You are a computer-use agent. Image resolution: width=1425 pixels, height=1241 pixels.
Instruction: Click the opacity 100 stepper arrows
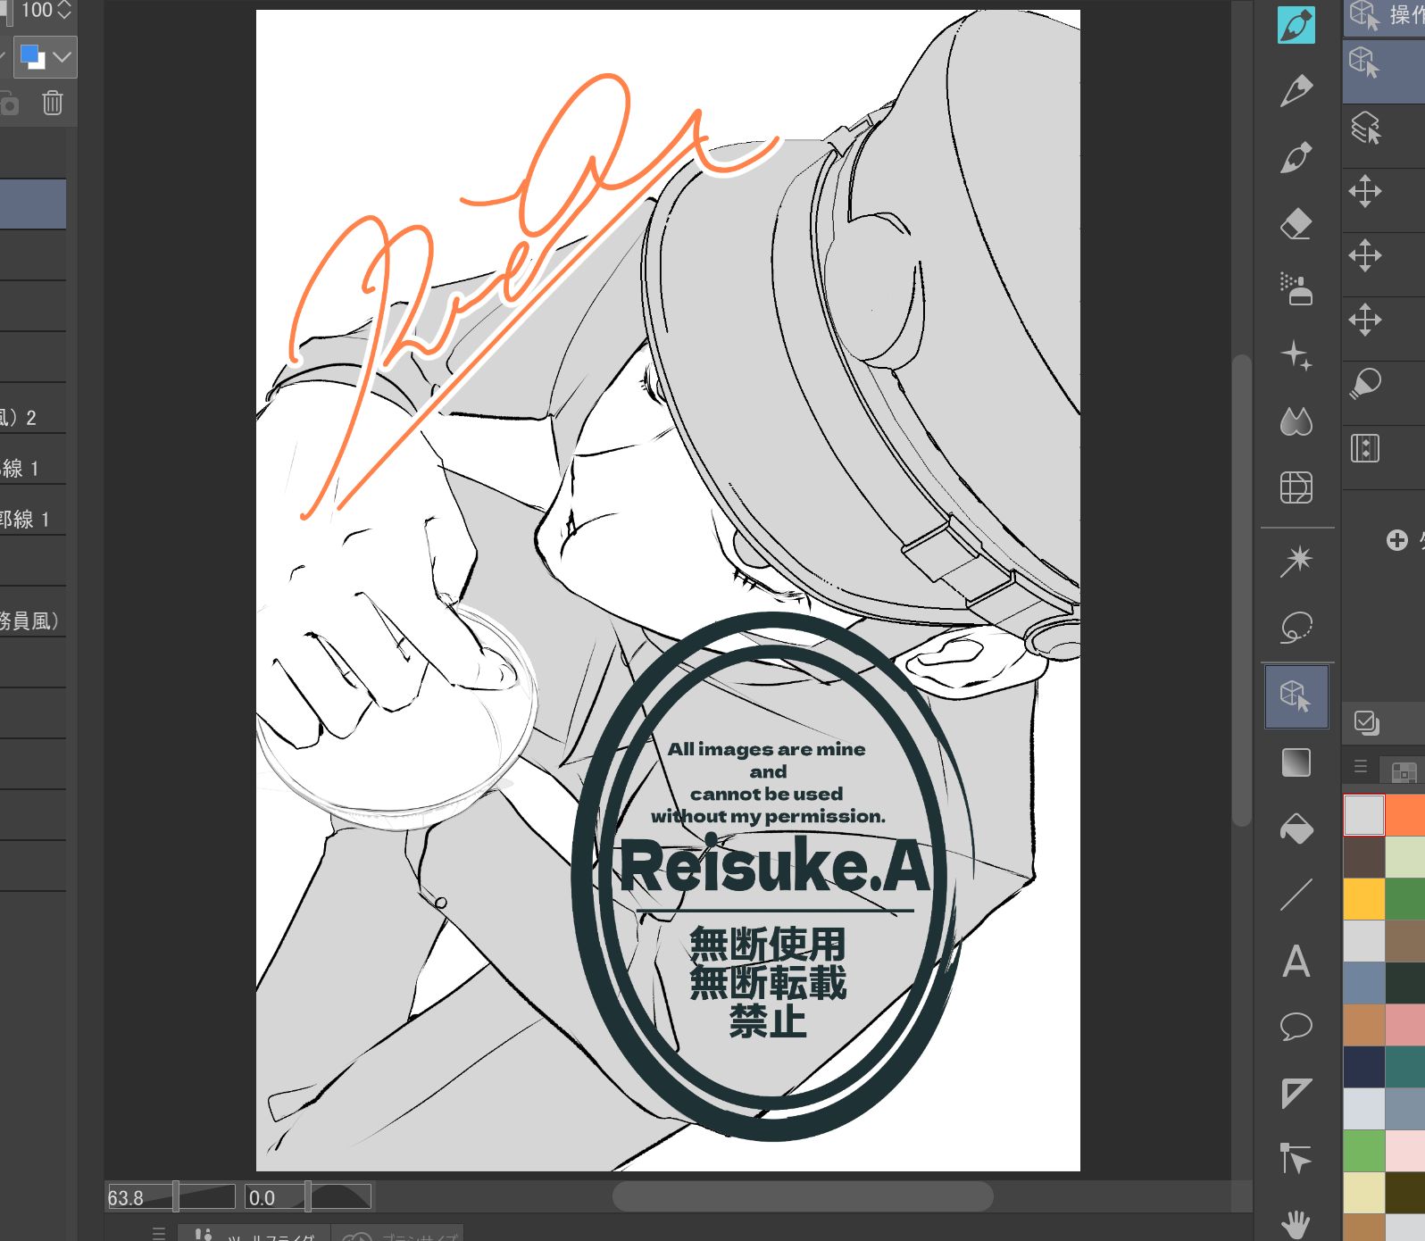coord(63,11)
